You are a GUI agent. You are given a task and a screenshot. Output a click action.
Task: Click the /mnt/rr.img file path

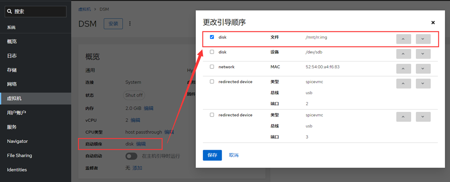tap(316, 37)
